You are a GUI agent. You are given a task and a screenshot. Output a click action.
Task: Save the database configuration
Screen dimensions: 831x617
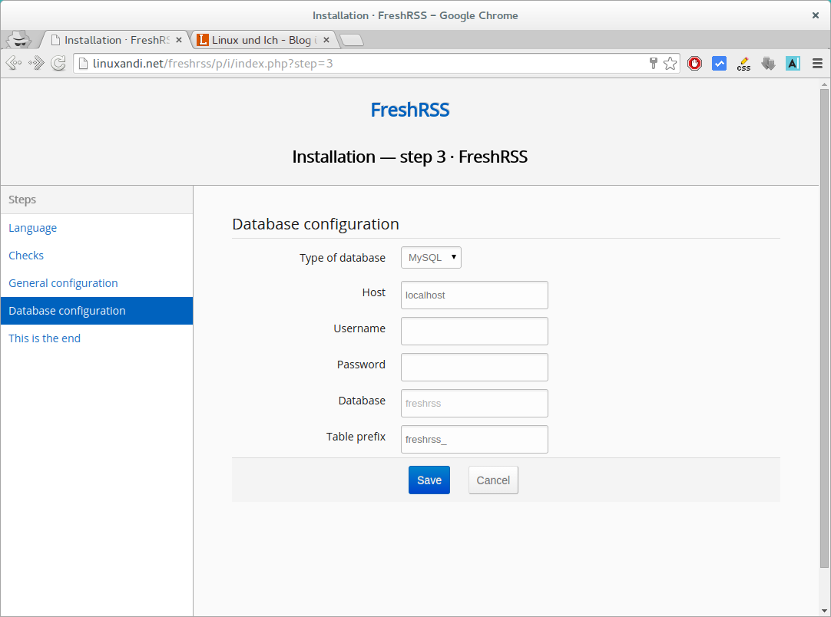coord(429,480)
